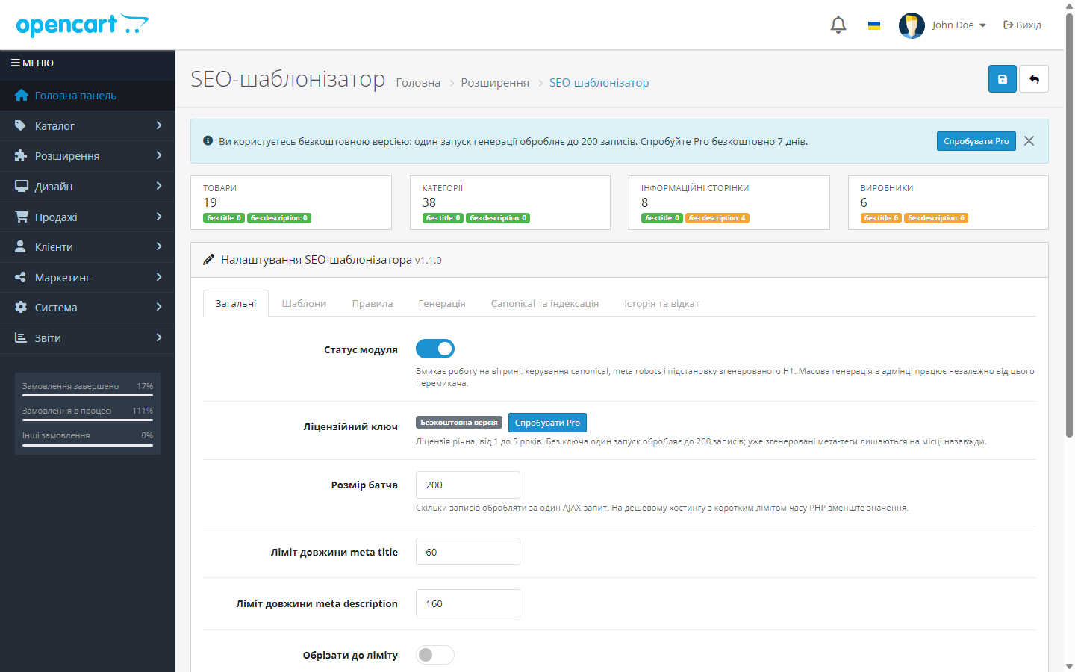The width and height of the screenshot is (1075, 672).
Task: Click the Головна breadcrumb link
Action: (418, 83)
